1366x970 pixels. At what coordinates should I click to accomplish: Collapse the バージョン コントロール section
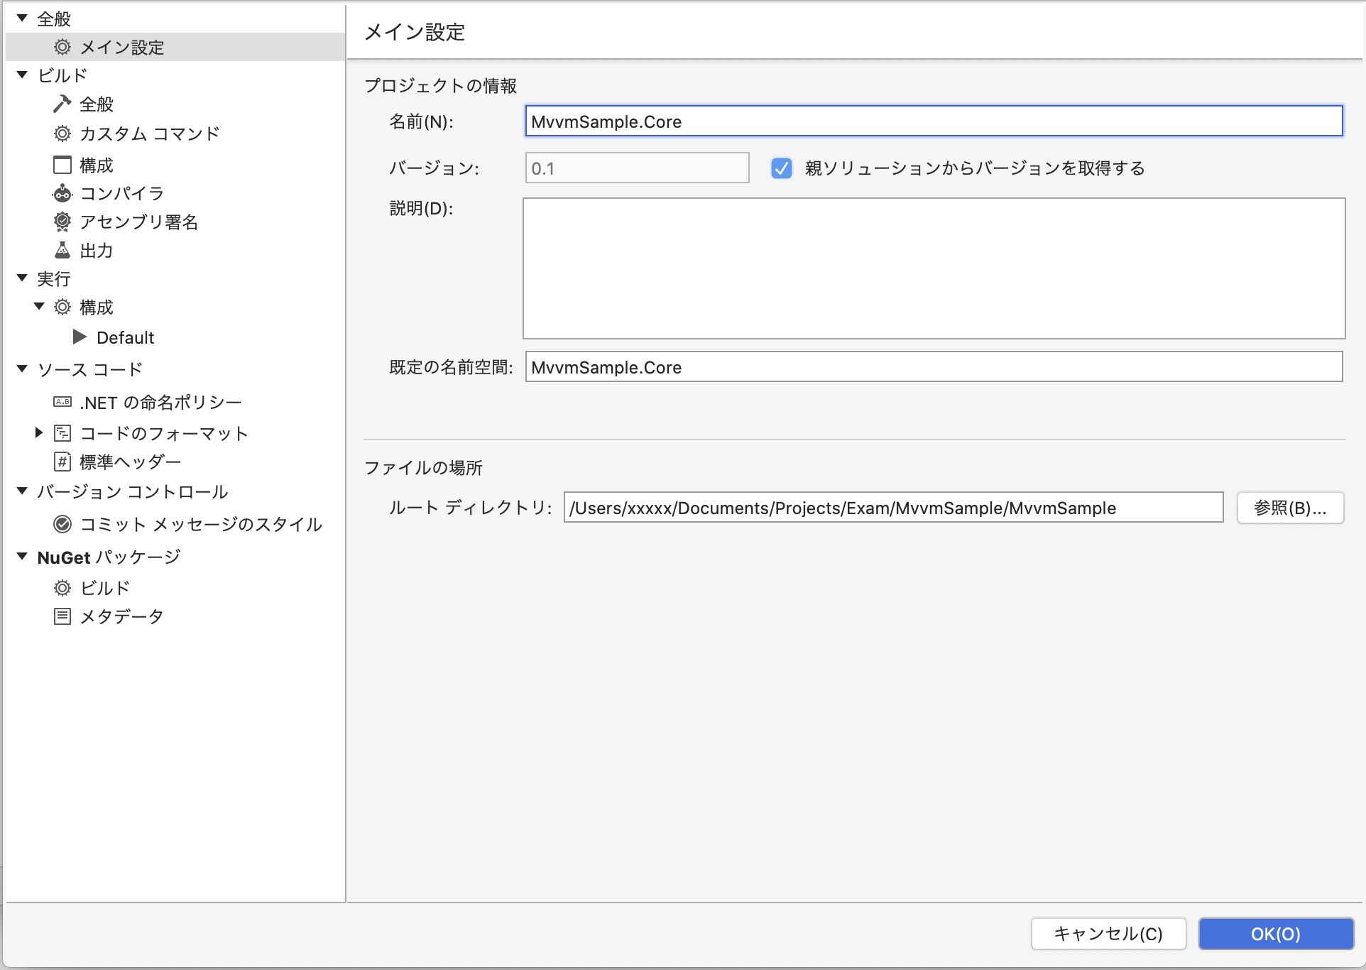click(x=22, y=491)
